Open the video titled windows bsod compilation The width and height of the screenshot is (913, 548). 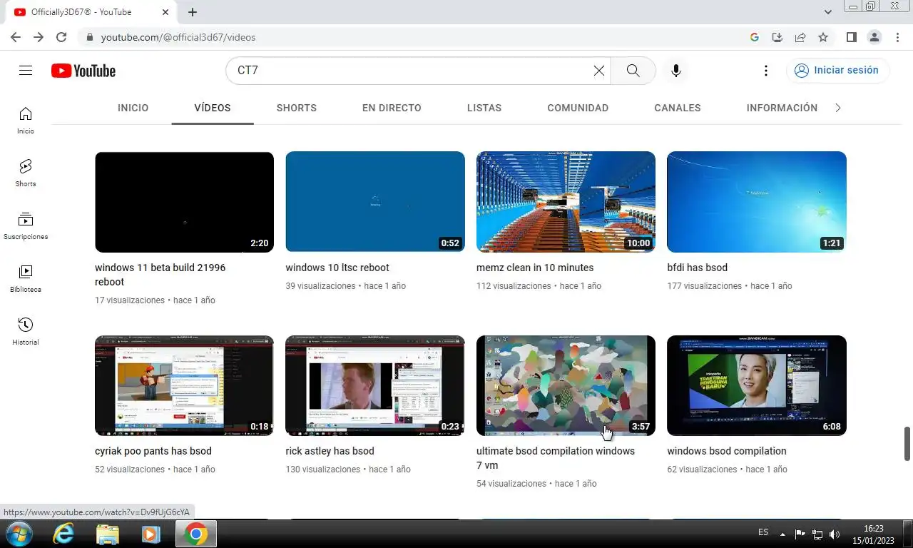click(727, 451)
